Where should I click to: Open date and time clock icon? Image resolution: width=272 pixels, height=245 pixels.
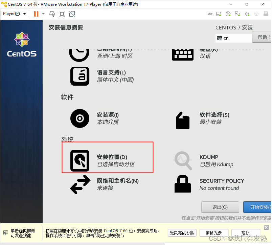(x=79, y=55)
